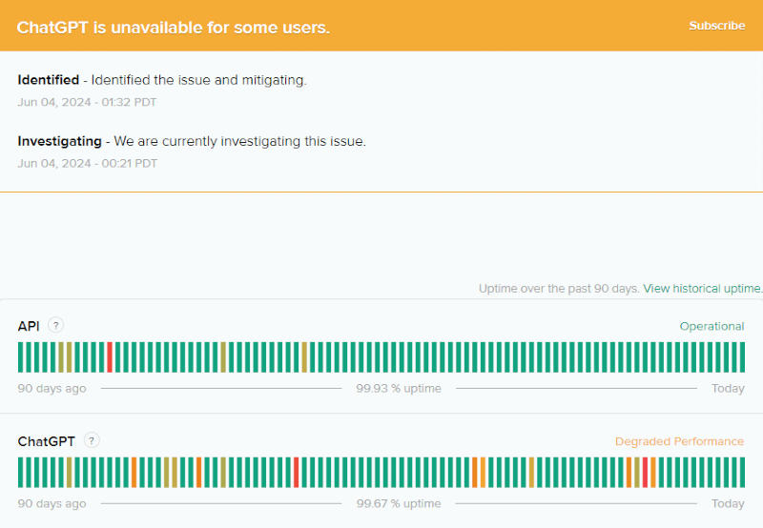Select the last red bar in ChatGPT uptime
Screen dimensions: 763x528
click(645, 472)
